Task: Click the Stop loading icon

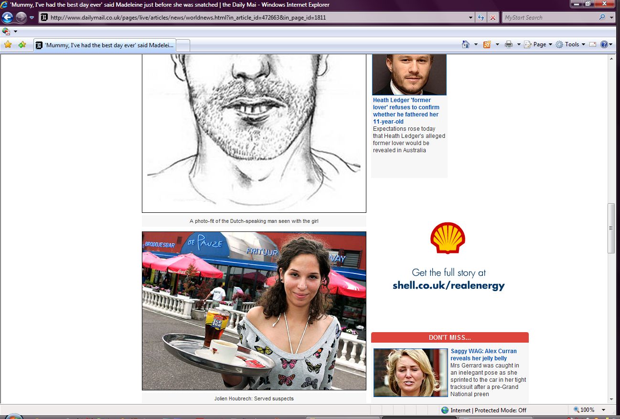Action: click(x=493, y=18)
